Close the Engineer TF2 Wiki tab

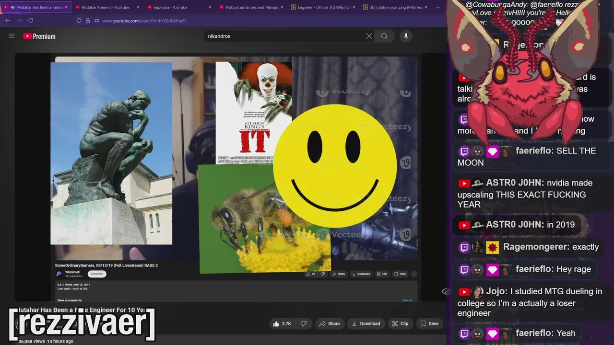coord(354,7)
